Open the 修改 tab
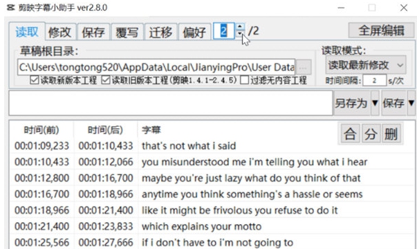This screenshot has width=417, height=249. click(x=60, y=32)
